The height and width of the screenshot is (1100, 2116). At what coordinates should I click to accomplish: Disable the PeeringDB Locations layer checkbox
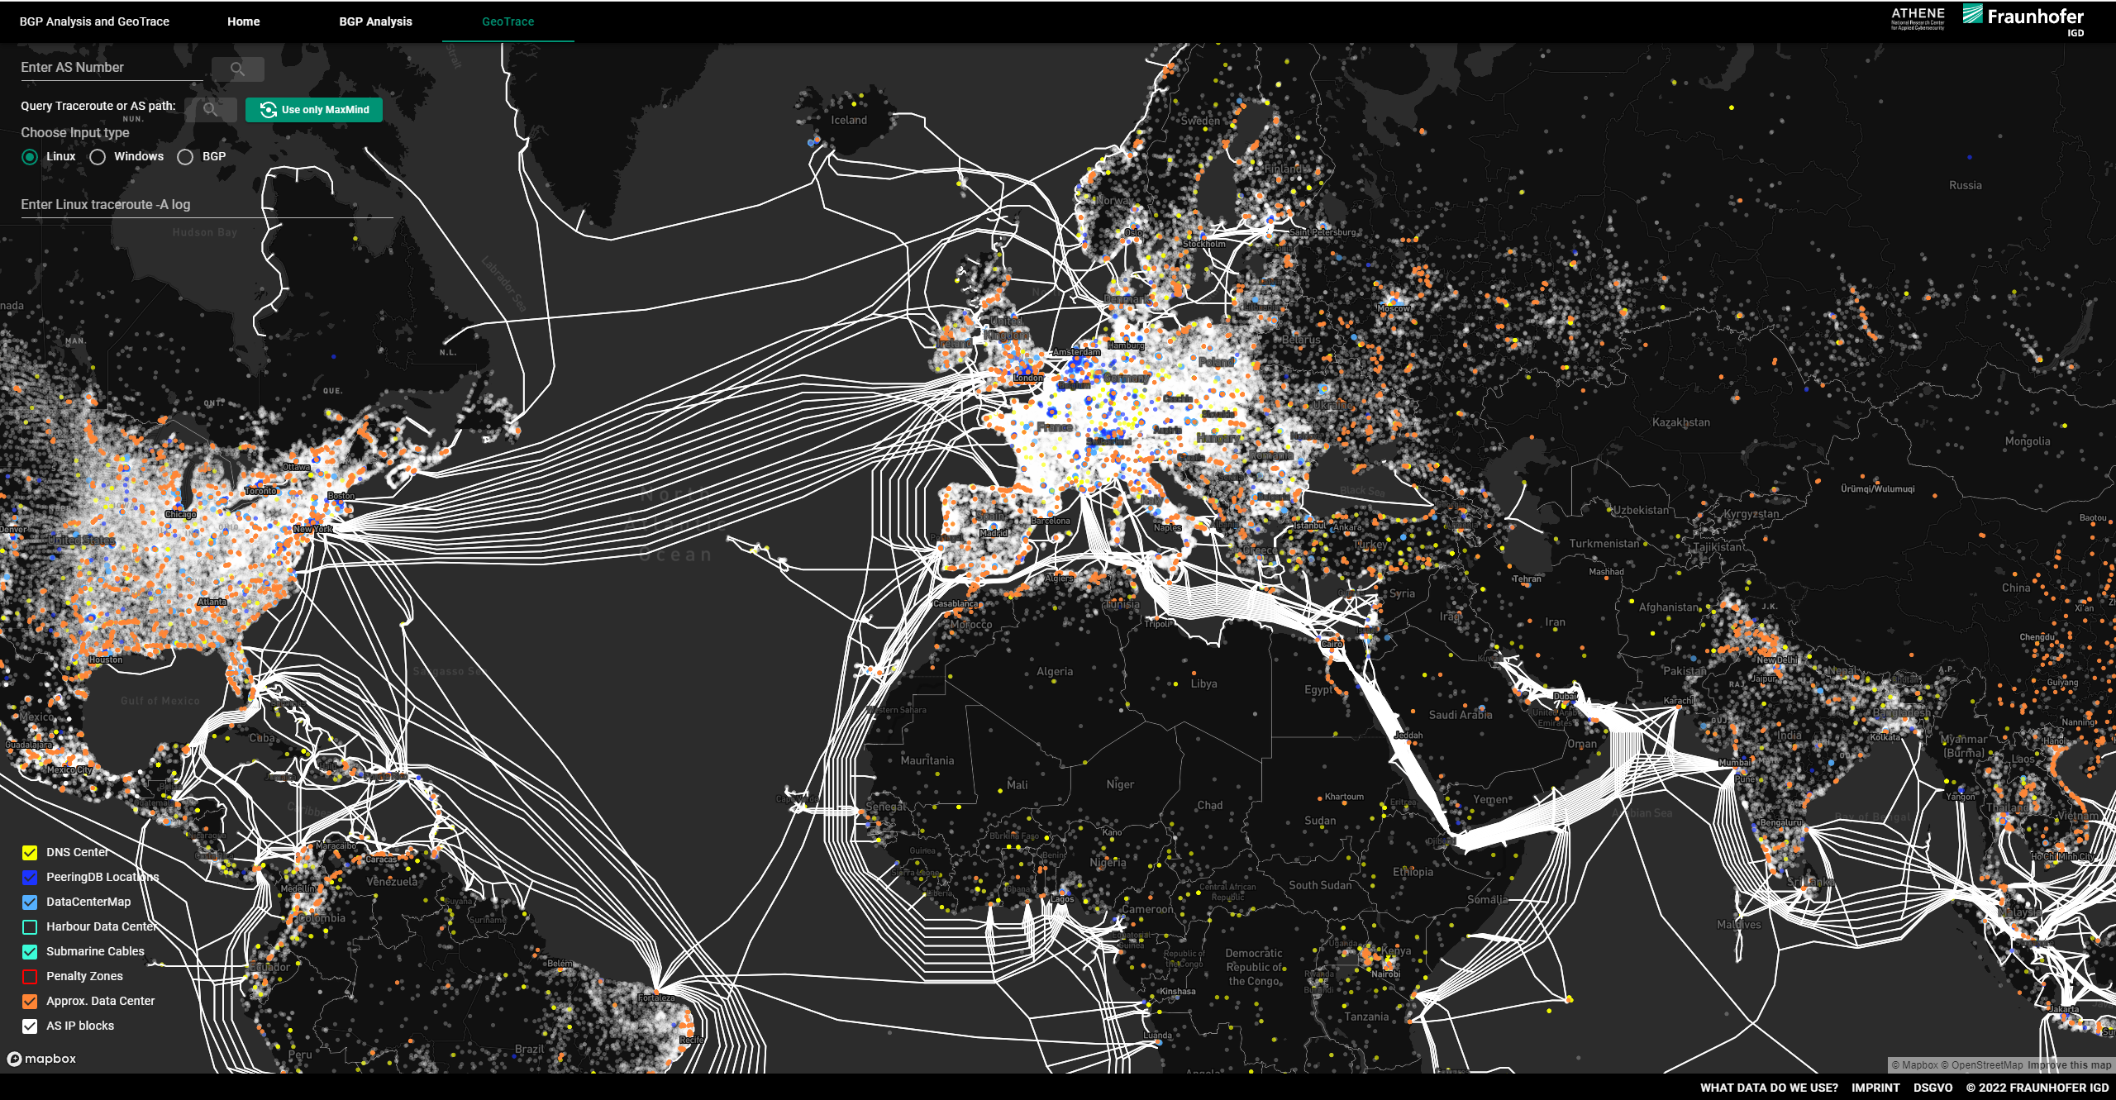[30, 878]
